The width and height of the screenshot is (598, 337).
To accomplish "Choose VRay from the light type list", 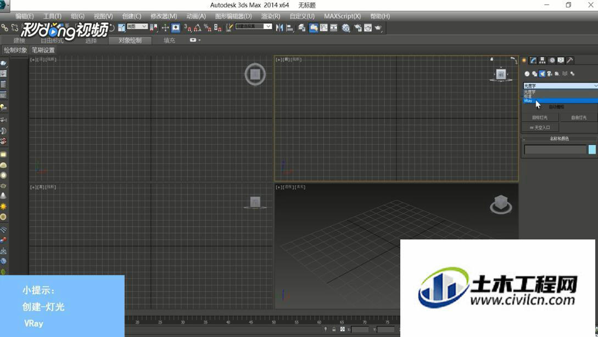I will point(560,101).
